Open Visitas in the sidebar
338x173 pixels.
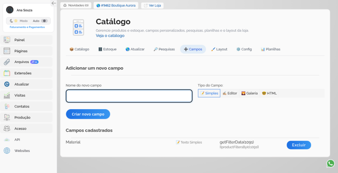(x=26, y=95)
